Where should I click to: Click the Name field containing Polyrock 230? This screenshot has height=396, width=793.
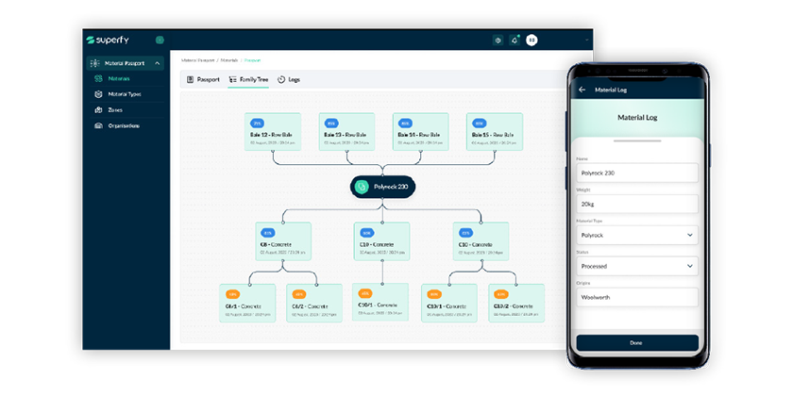(636, 173)
